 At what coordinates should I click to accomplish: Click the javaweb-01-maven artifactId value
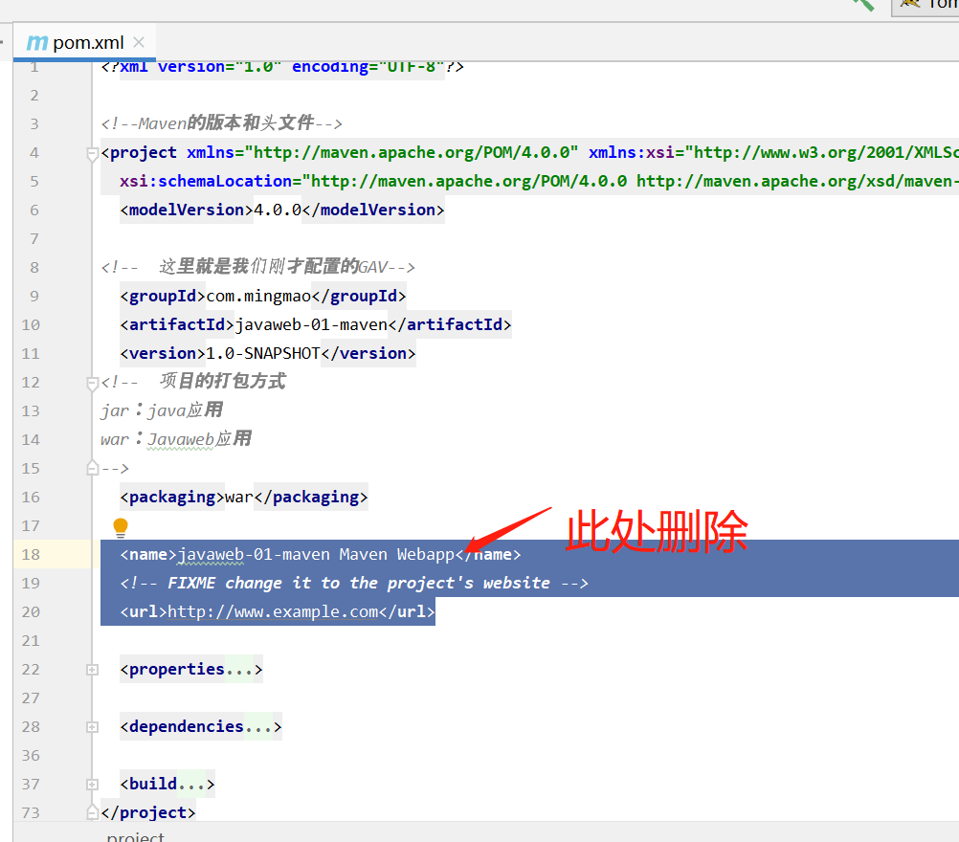[311, 324]
